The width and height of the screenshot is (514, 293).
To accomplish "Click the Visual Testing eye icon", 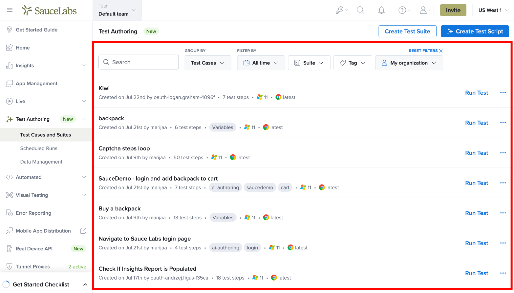I will (x=9, y=195).
